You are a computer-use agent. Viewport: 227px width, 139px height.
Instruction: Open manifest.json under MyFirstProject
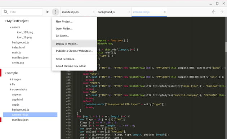coord(20,57)
